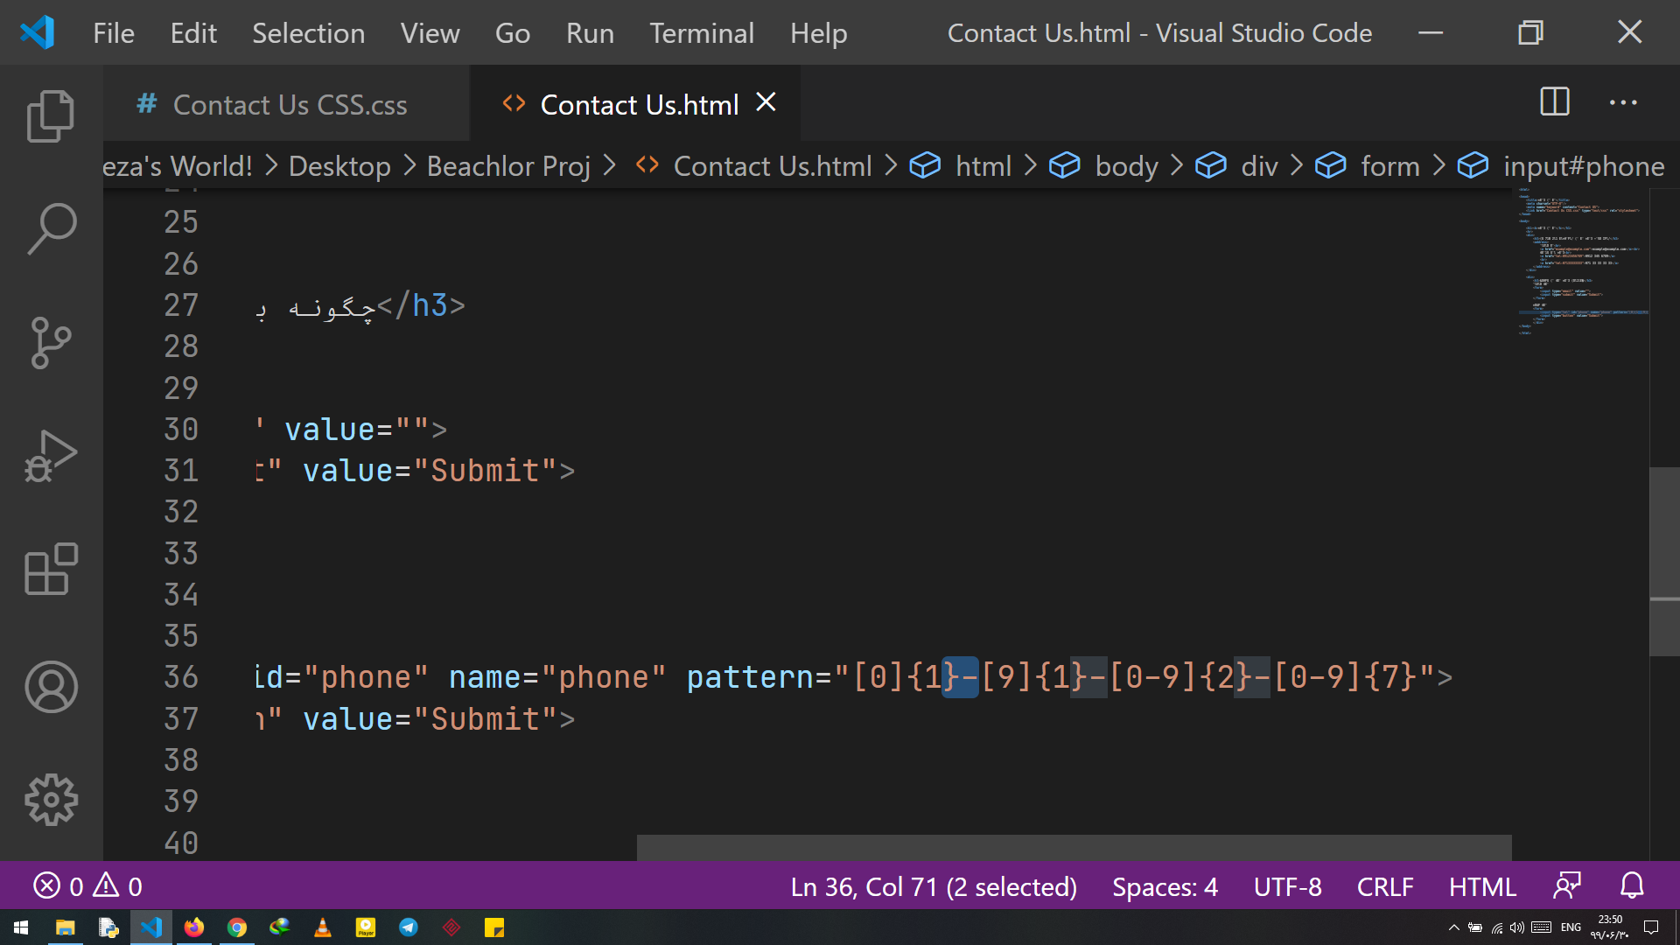
Task: Select language mode HTML
Action: click(1482, 886)
